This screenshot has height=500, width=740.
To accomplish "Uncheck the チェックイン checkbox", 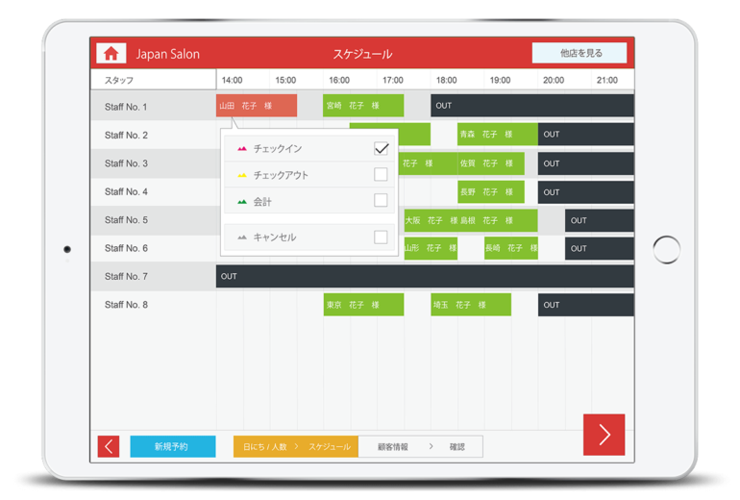I will pos(381,148).
